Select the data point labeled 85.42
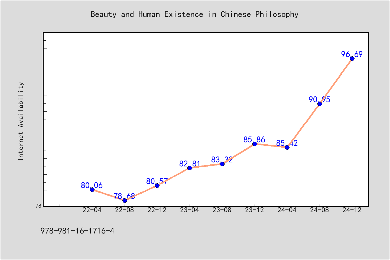Viewport: 390px width, 260px height. coord(287,147)
